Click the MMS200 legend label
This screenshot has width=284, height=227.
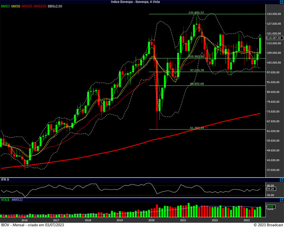pos(39,7)
